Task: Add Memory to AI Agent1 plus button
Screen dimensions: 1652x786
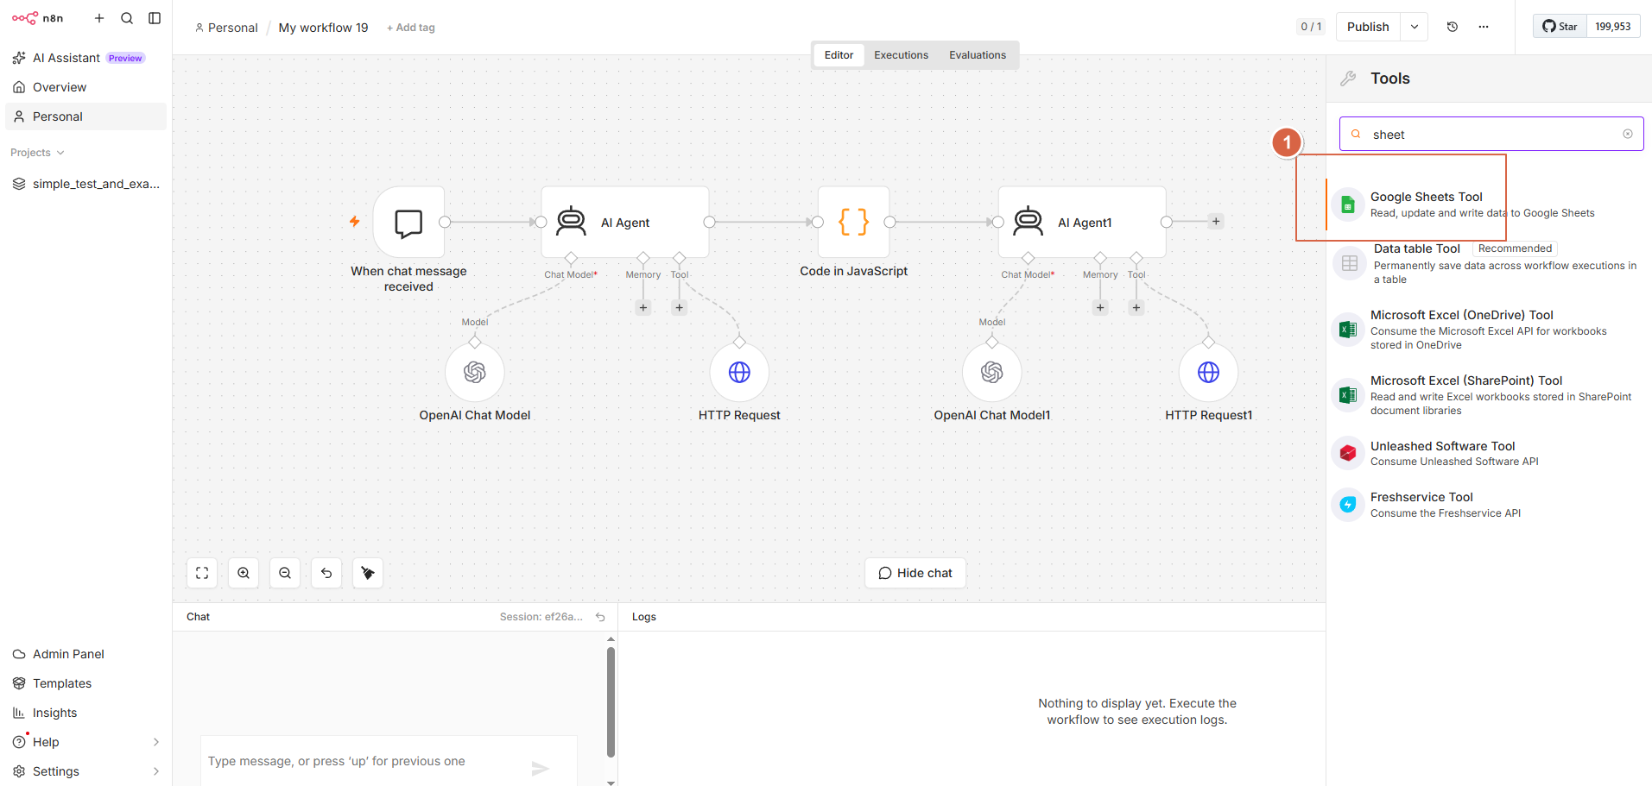Action: pyautogui.click(x=1100, y=307)
